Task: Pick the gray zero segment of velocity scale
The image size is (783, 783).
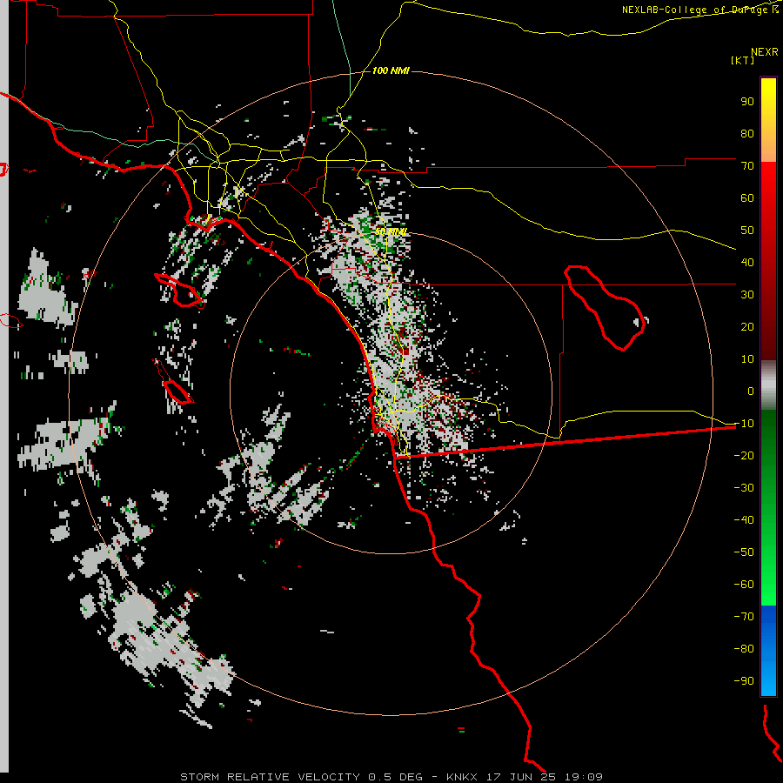Action: (768, 385)
